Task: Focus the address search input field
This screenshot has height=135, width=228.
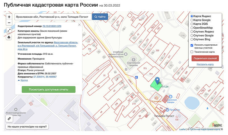Action: click(53, 17)
